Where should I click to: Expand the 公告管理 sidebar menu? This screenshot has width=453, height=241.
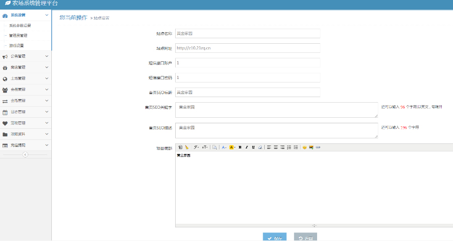click(26, 56)
